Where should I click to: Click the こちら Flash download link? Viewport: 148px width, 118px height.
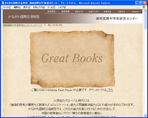pos(110,90)
